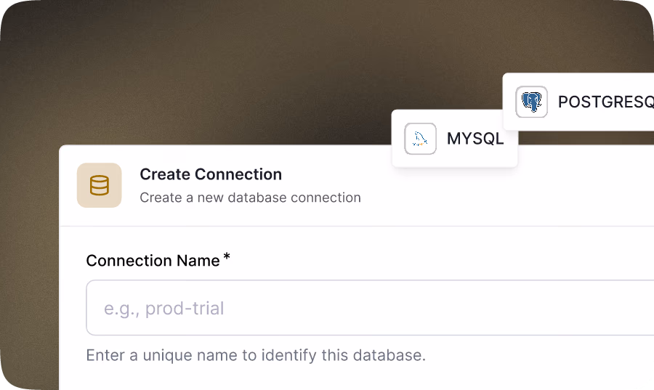Click the required asterisk beside Connection Name
The image size is (654, 390).
coord(227,256)
